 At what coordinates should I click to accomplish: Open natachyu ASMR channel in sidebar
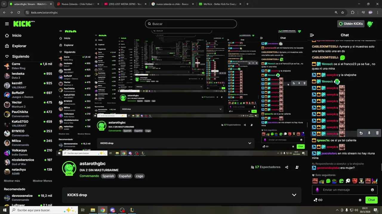(28, 171)
